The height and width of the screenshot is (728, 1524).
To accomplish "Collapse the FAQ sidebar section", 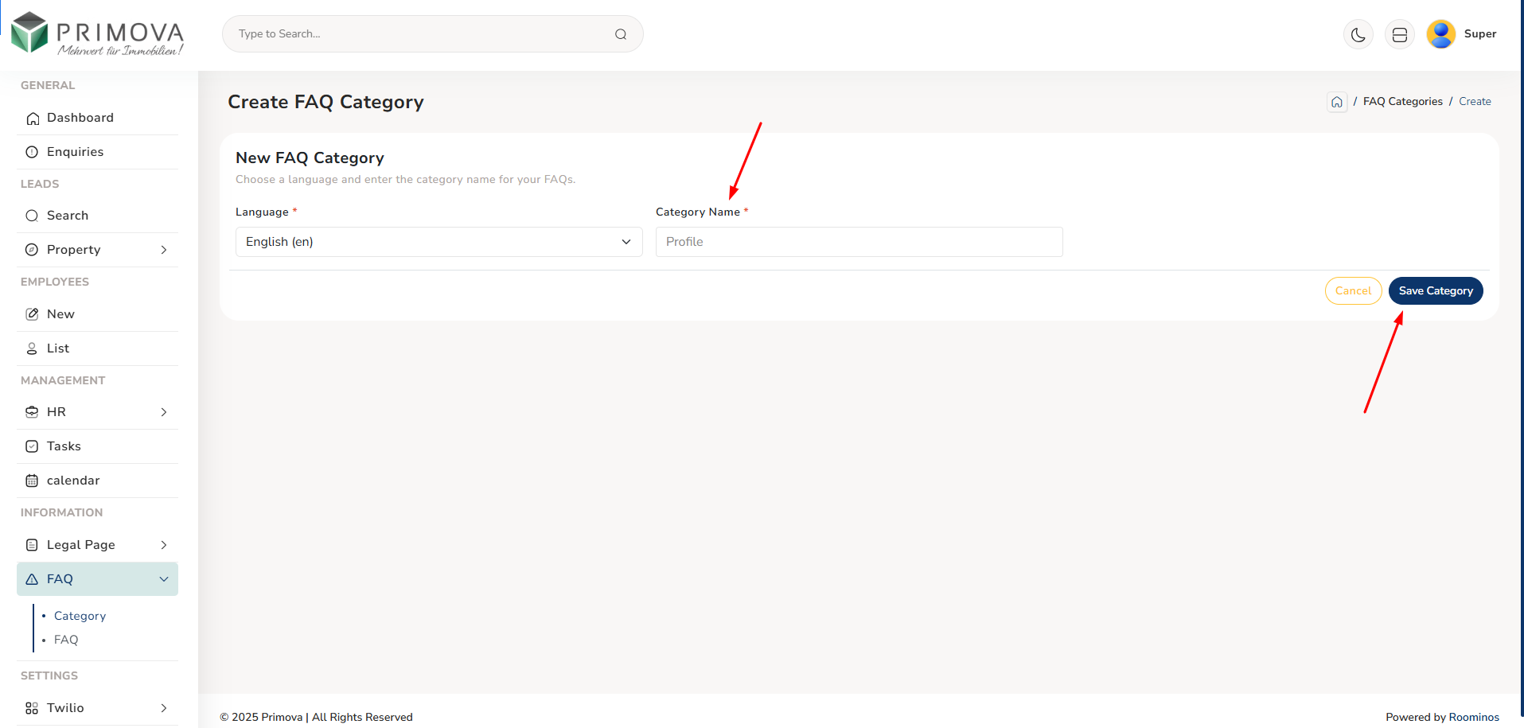I will pyautogui.click(x=164, y=579).
